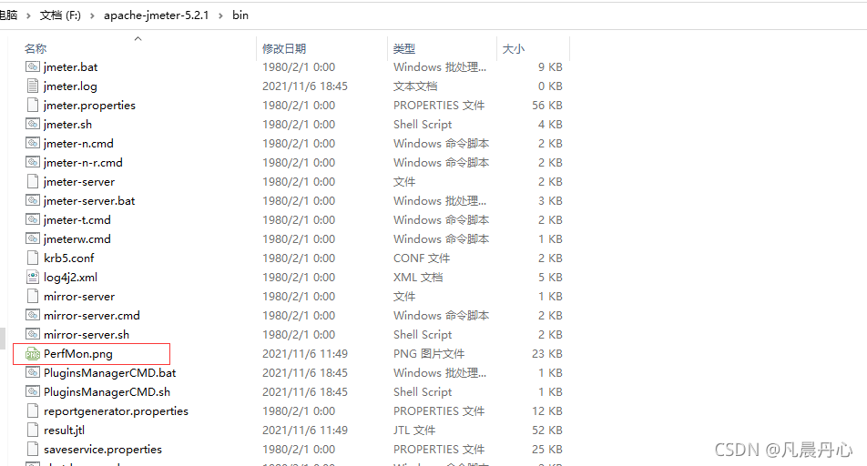Viewport: 867px width, 466px height.
Task: Click the jmeter.bat file icon
Action: pyautogui.click(x=33, y=66)
